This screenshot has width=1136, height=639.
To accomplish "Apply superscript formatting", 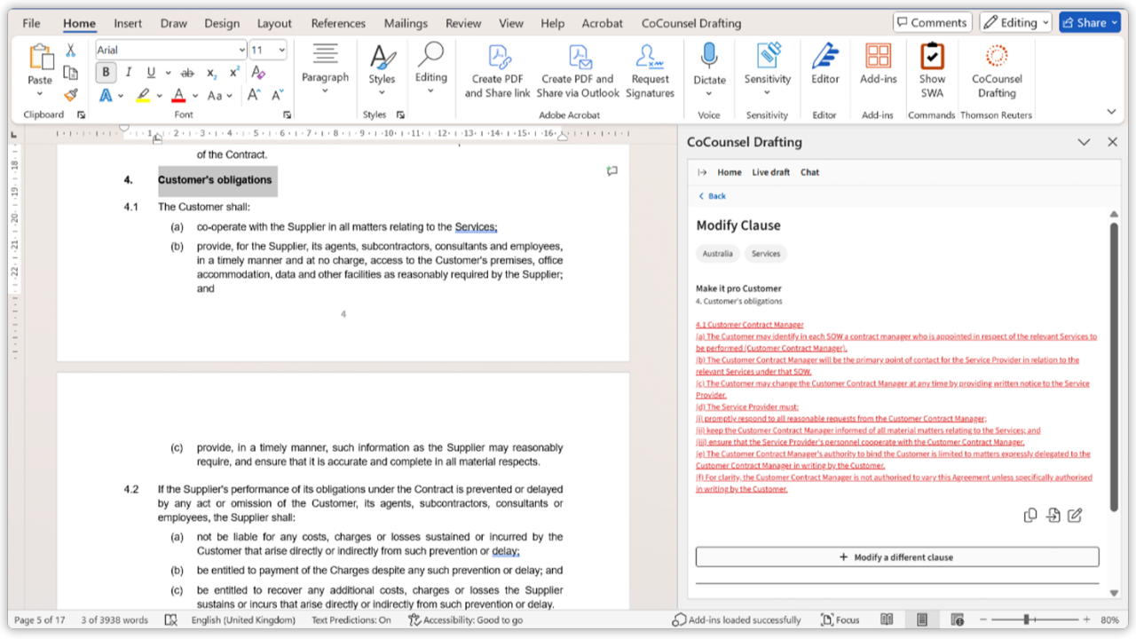I will click(234, 73).
